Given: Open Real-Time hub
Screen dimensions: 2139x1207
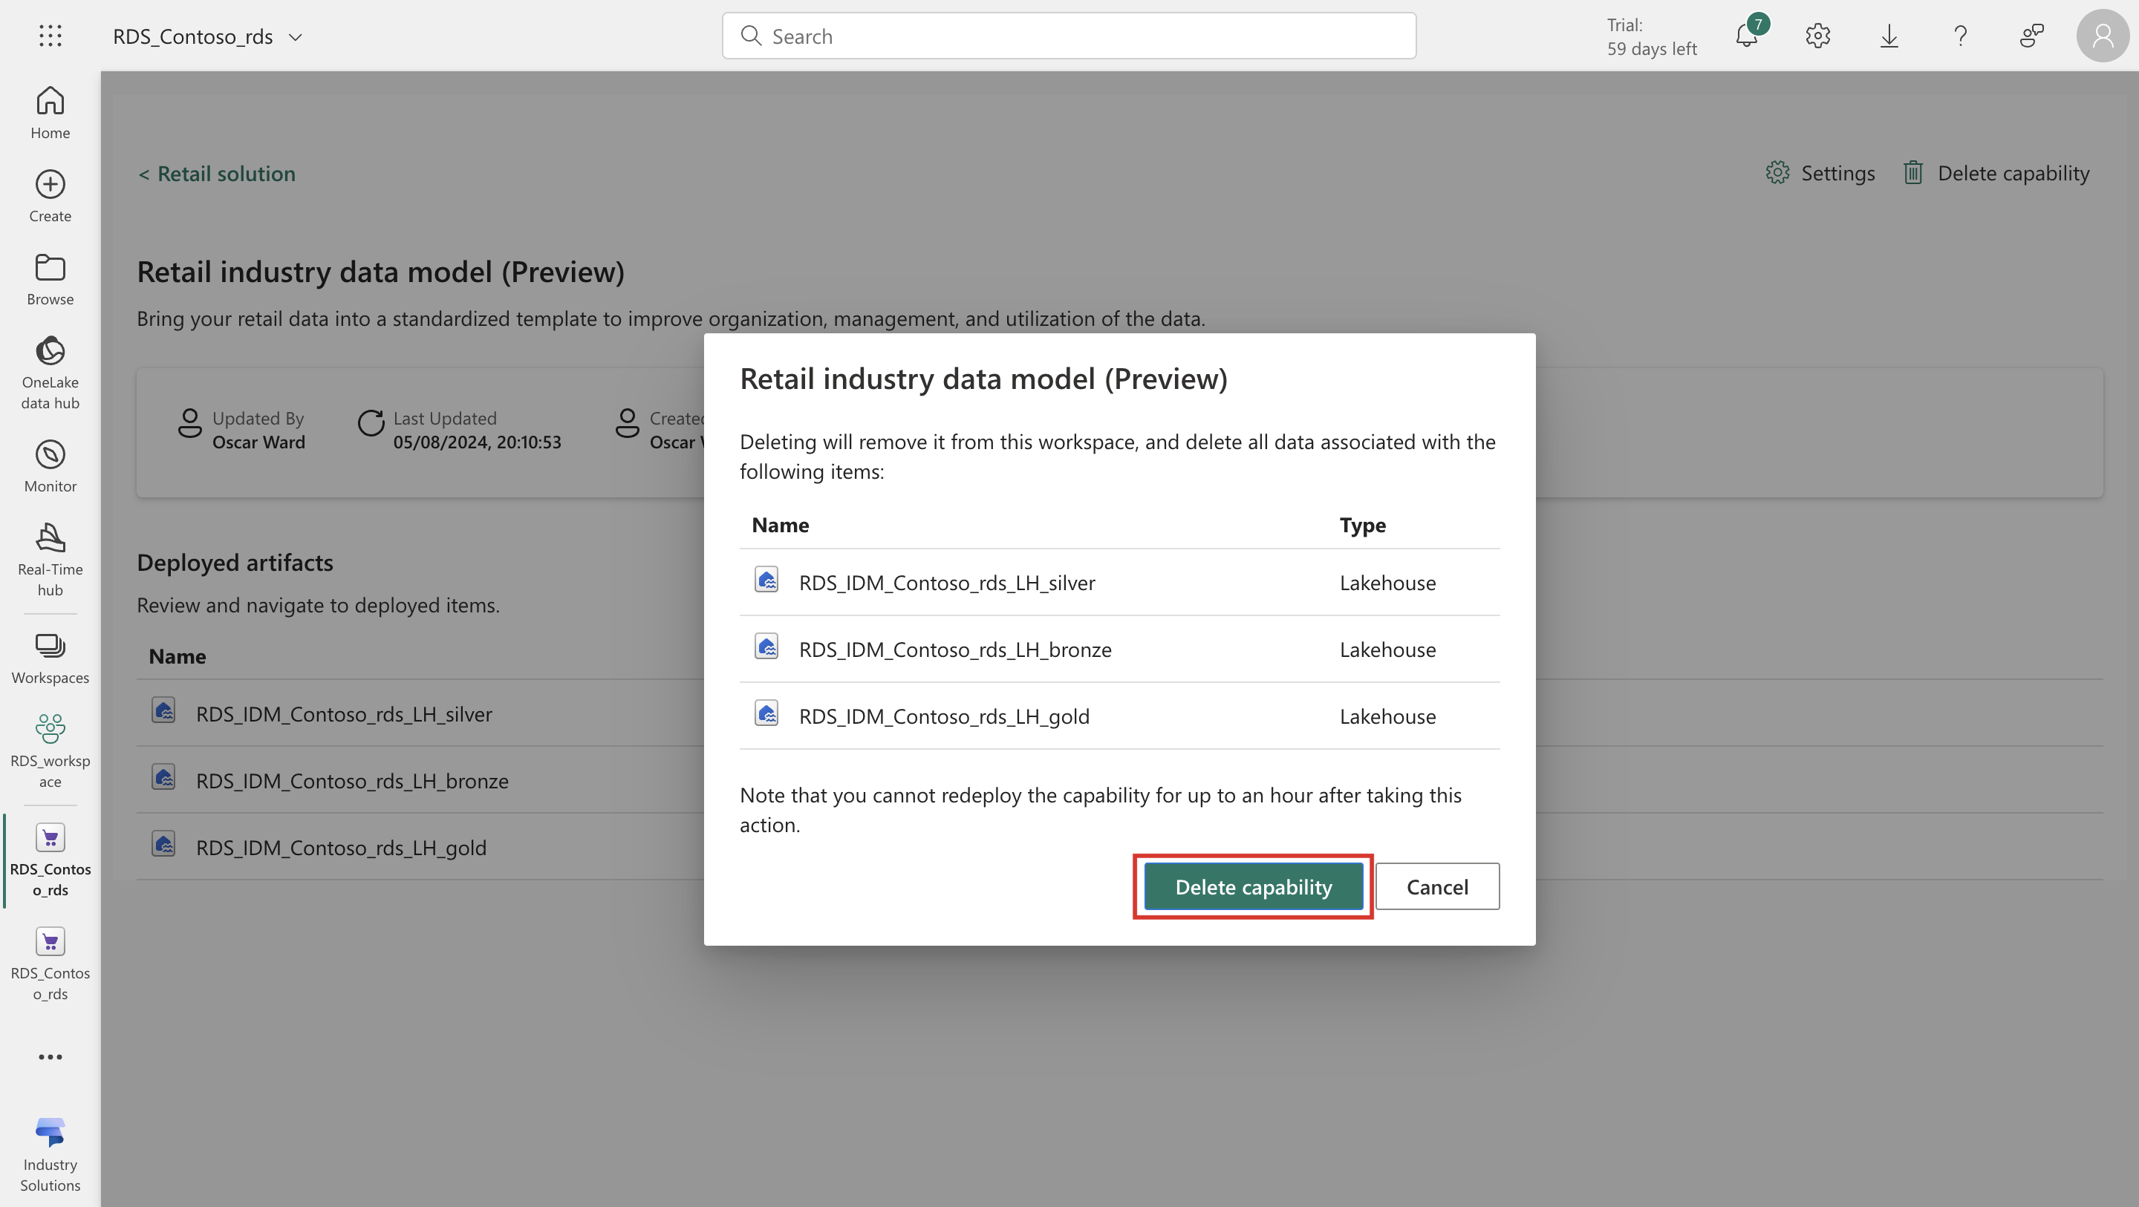Looking at the screenshot, I should point(50,560).
